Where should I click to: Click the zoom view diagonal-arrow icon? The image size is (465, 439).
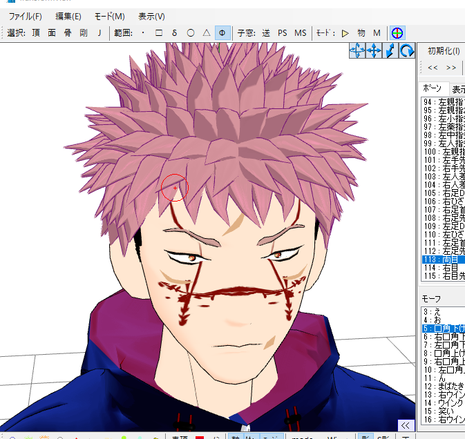click(390, 50)
